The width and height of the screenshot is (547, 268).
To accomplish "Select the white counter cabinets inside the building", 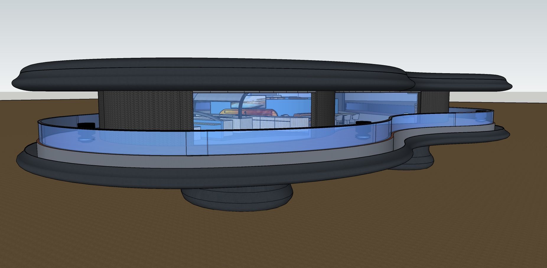I will click(266, 122).
